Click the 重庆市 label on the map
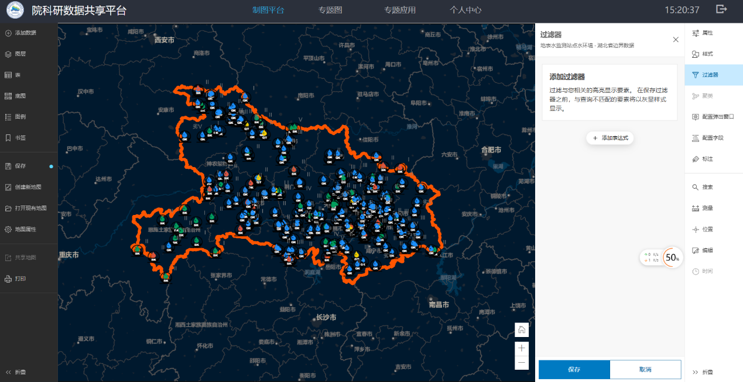743x382 pixels. [x=69, y=255]
